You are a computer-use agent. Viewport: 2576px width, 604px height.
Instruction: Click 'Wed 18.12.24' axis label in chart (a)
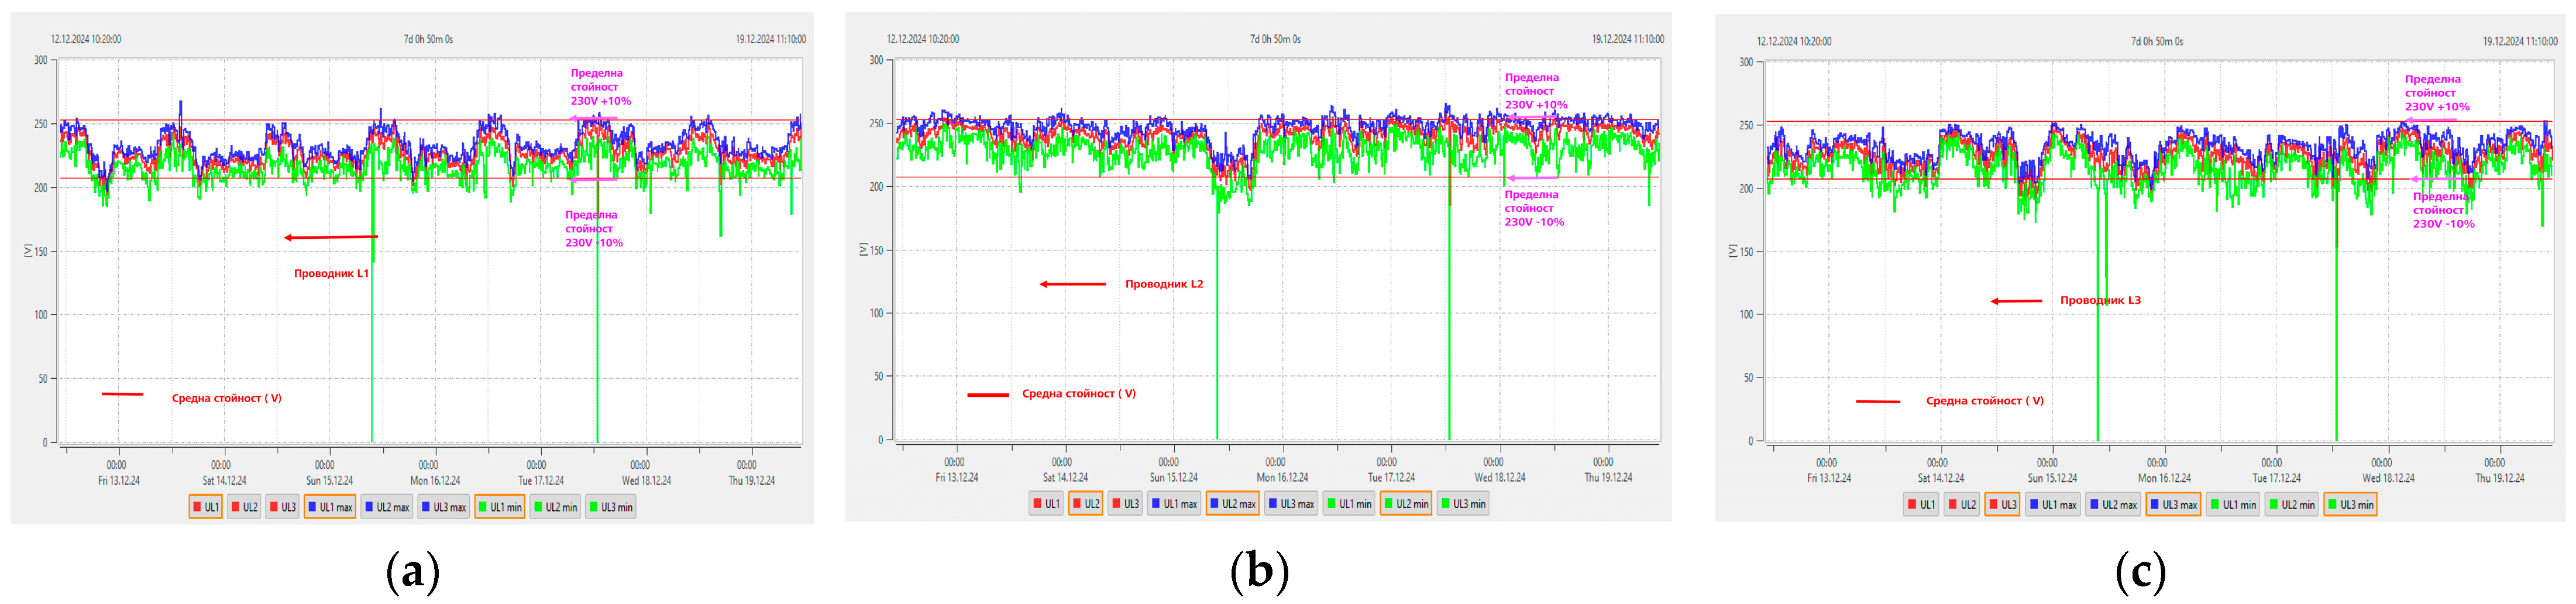[x=646, y=481]
